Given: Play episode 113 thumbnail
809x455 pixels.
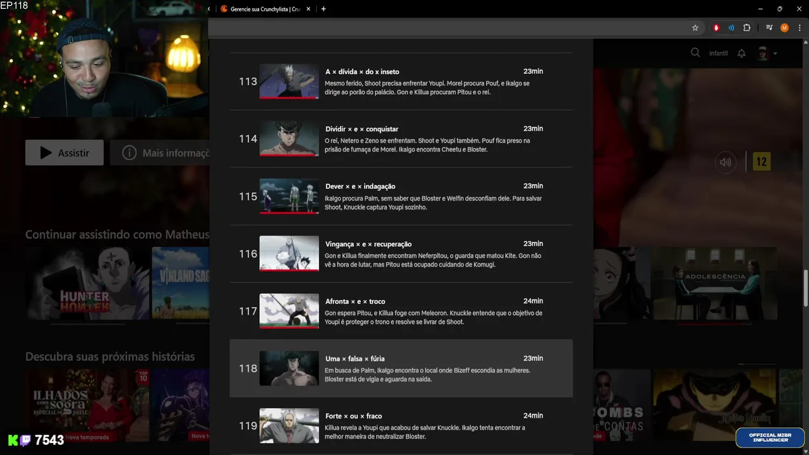Looking at the screenshot, I should (x=289, y=82).
